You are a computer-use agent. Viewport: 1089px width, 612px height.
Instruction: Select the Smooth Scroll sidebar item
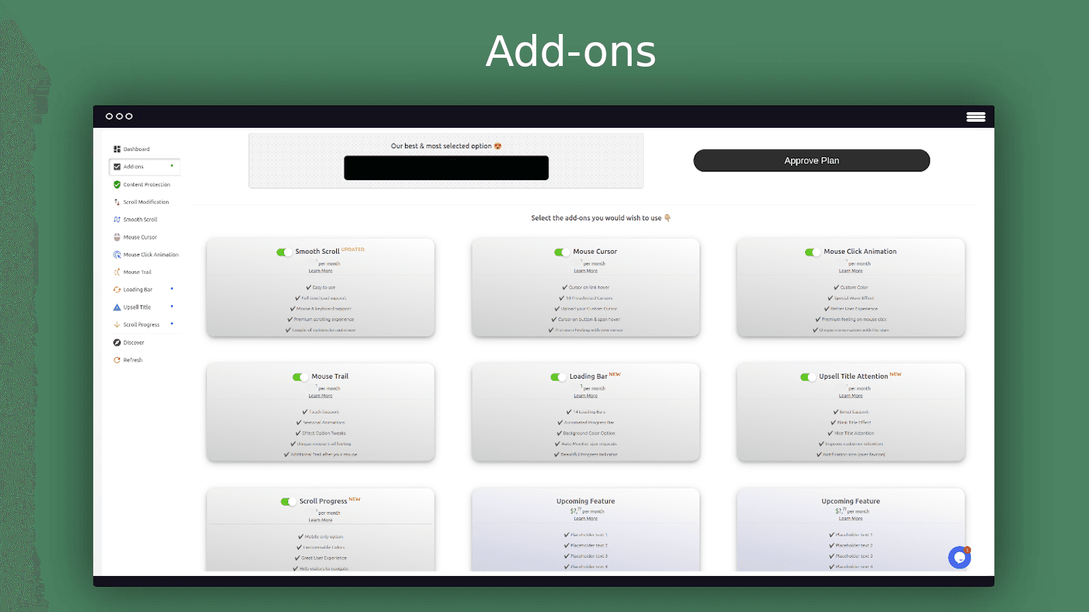point(139,219)
